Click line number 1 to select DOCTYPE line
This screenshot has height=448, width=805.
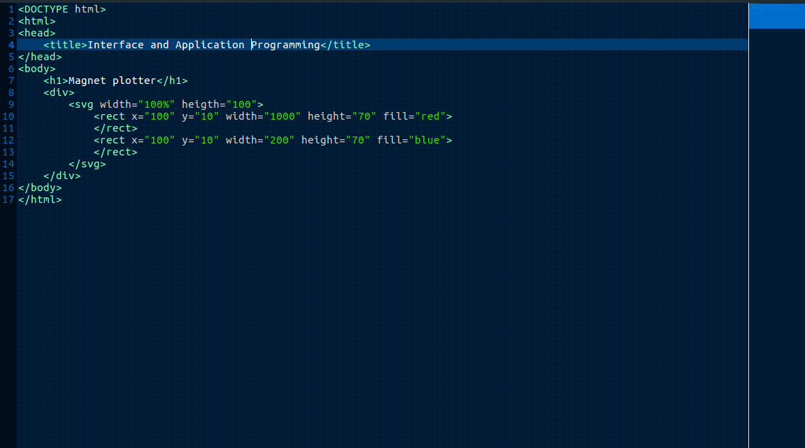tap(10, 8)
